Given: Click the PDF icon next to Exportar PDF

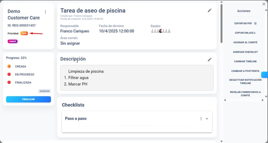Looking at the screenshot, I should pos(255,23).
